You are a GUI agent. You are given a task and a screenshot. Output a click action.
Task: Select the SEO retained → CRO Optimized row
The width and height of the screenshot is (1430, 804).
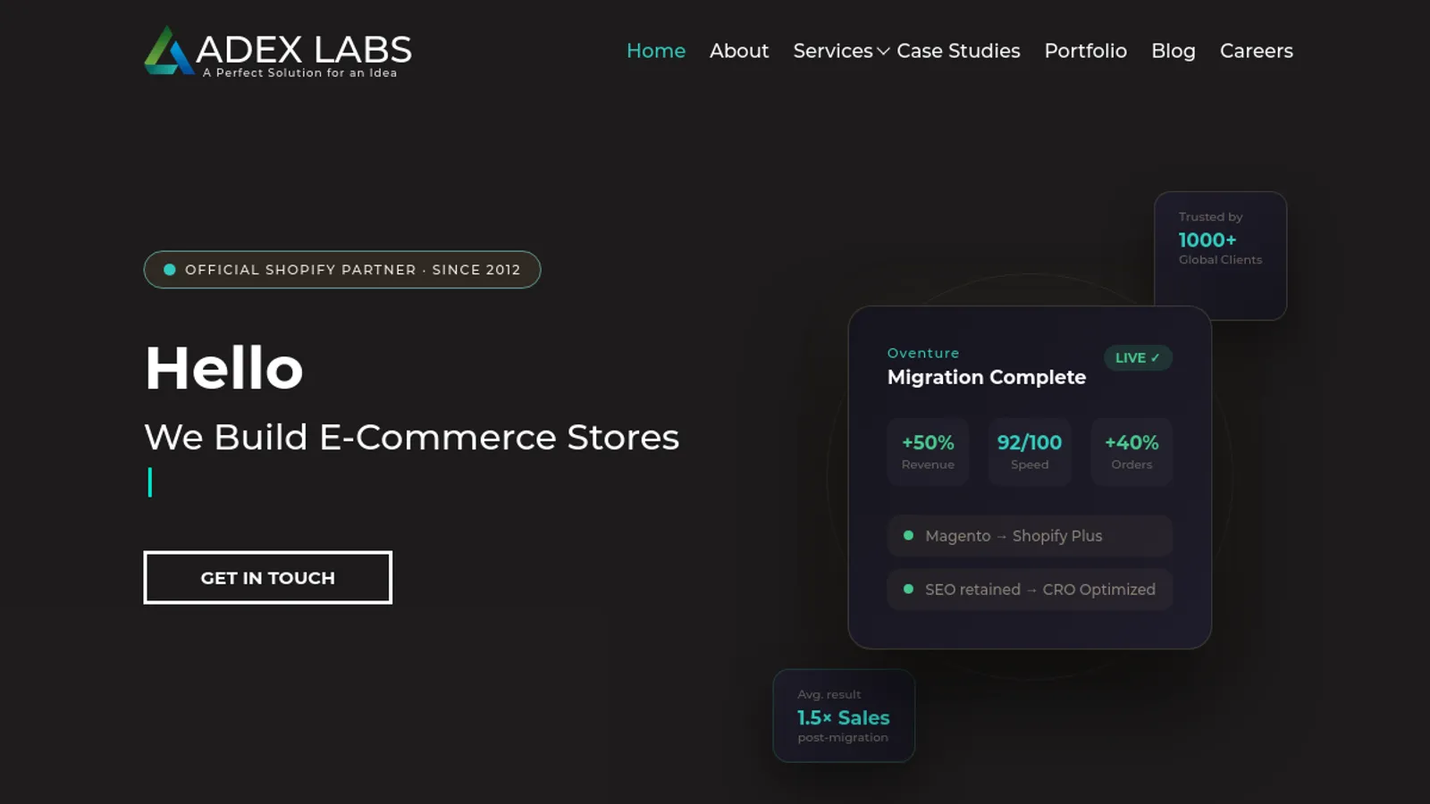pos(1030,590)
